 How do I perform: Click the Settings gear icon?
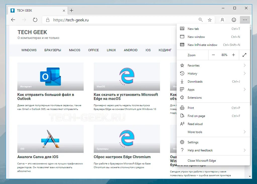pos(182,142)
